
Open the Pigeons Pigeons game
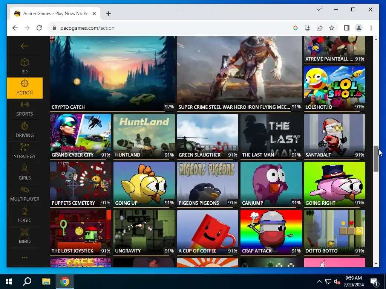[208, 184]
